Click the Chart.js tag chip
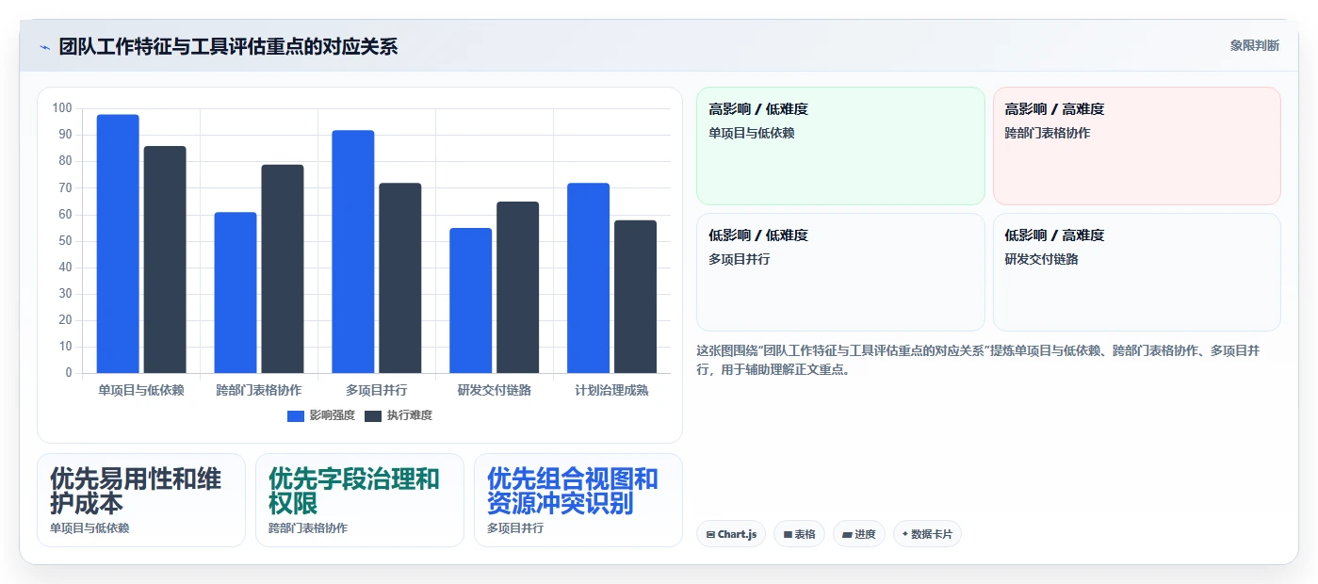 tap(731, 534)
